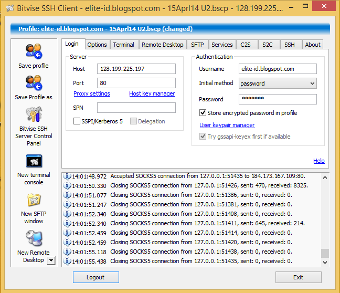Click the Password input field

tap(278, 99)
